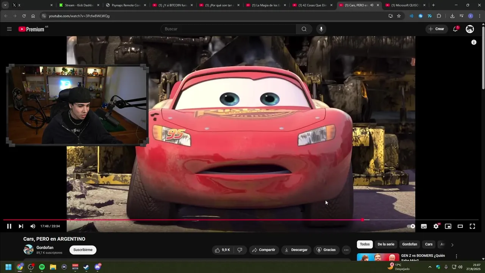Screen dimensions: 485x273
Task: Skip to next video
Action: tap(21, 226)
